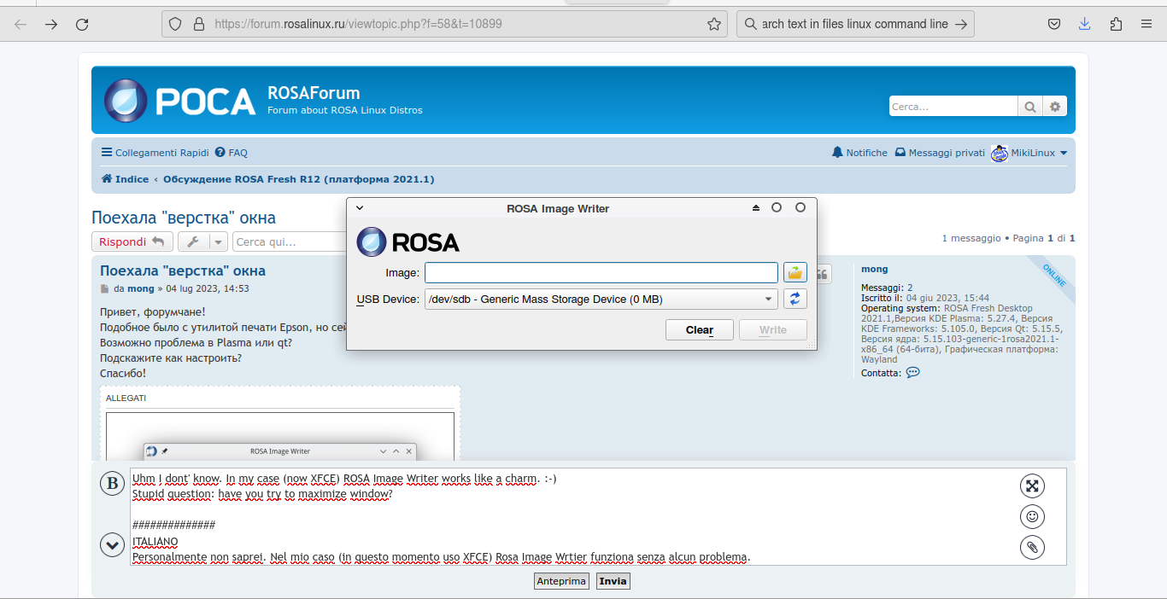Image resolution: width=1167 pixels, height=599 pixels.
Task: Click the topic title heading link
Action: 184,218
